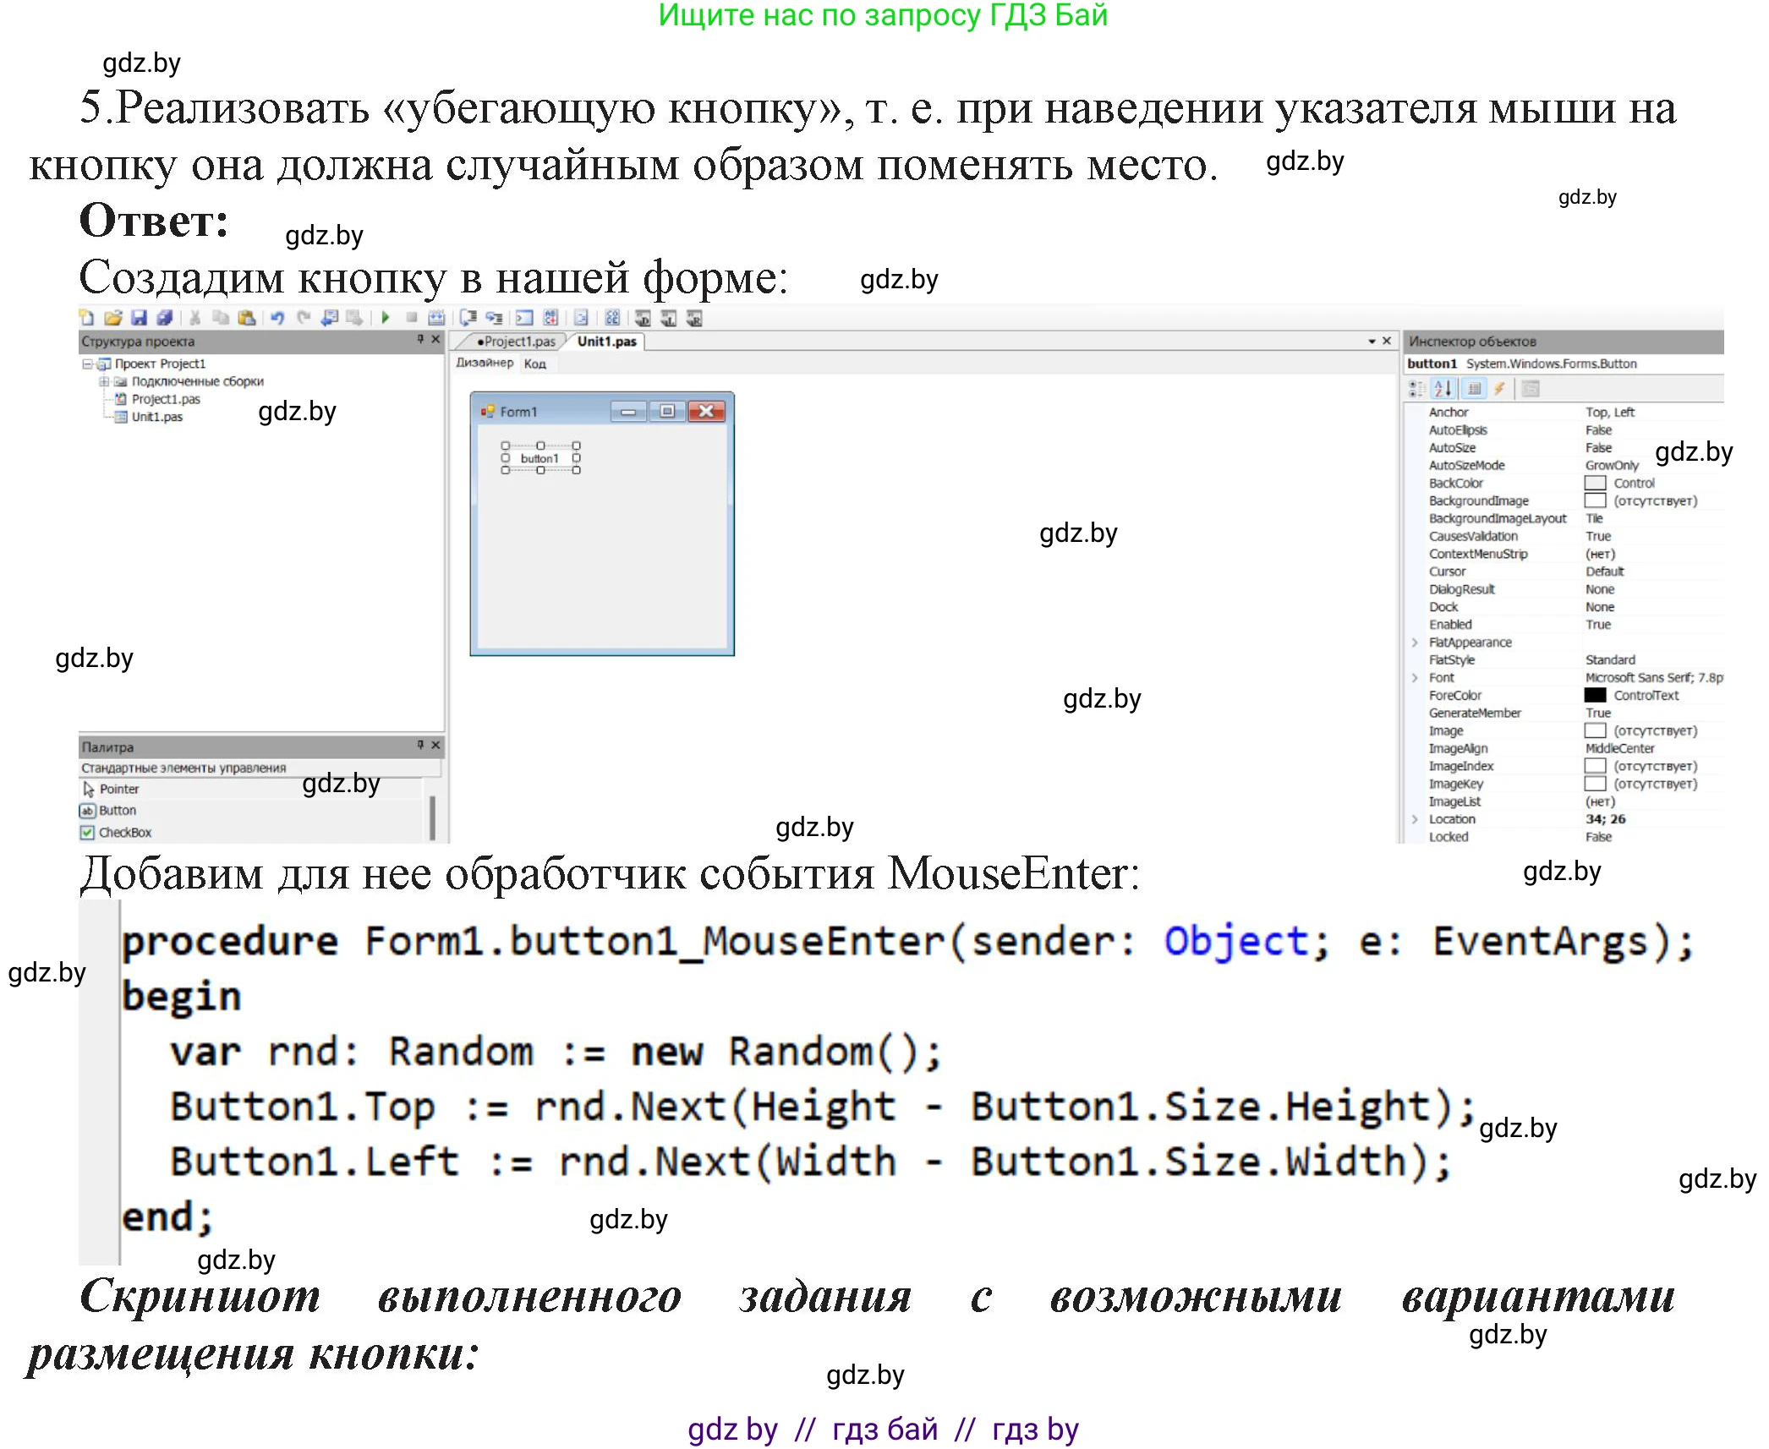Click the Paste clipboard icon
The image size is (1769, 1449).
(x=246, y=318)
